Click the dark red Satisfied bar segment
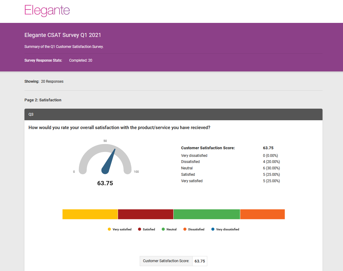The image size is (343, 271). [146, 214]
